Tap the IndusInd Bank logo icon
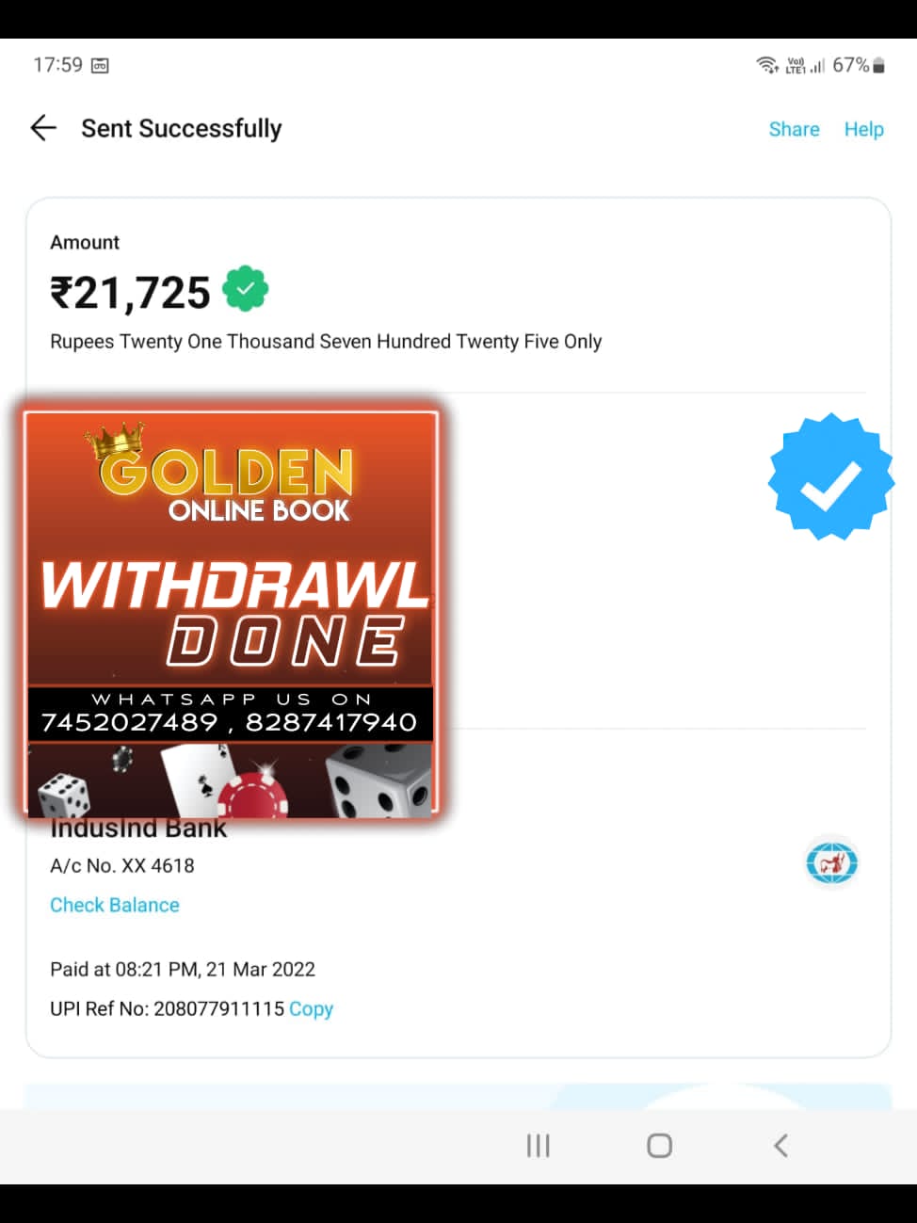 [x=831, y=862]
